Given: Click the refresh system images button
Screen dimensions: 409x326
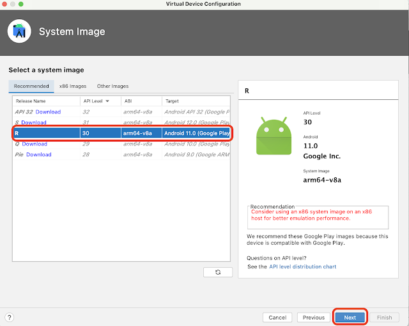Looking at the screenshot, I should [218, 272].
